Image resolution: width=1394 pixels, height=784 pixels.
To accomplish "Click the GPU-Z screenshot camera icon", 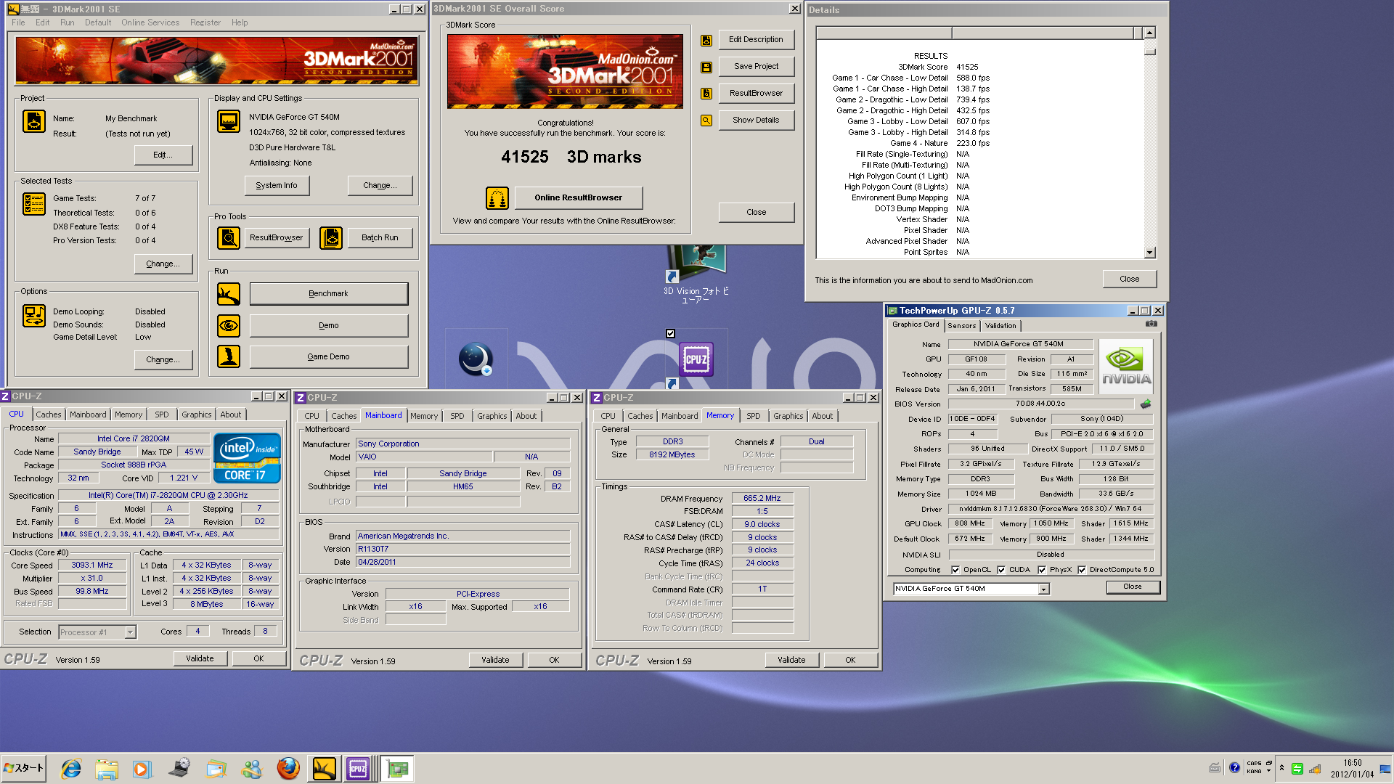I will point(1152,324).
